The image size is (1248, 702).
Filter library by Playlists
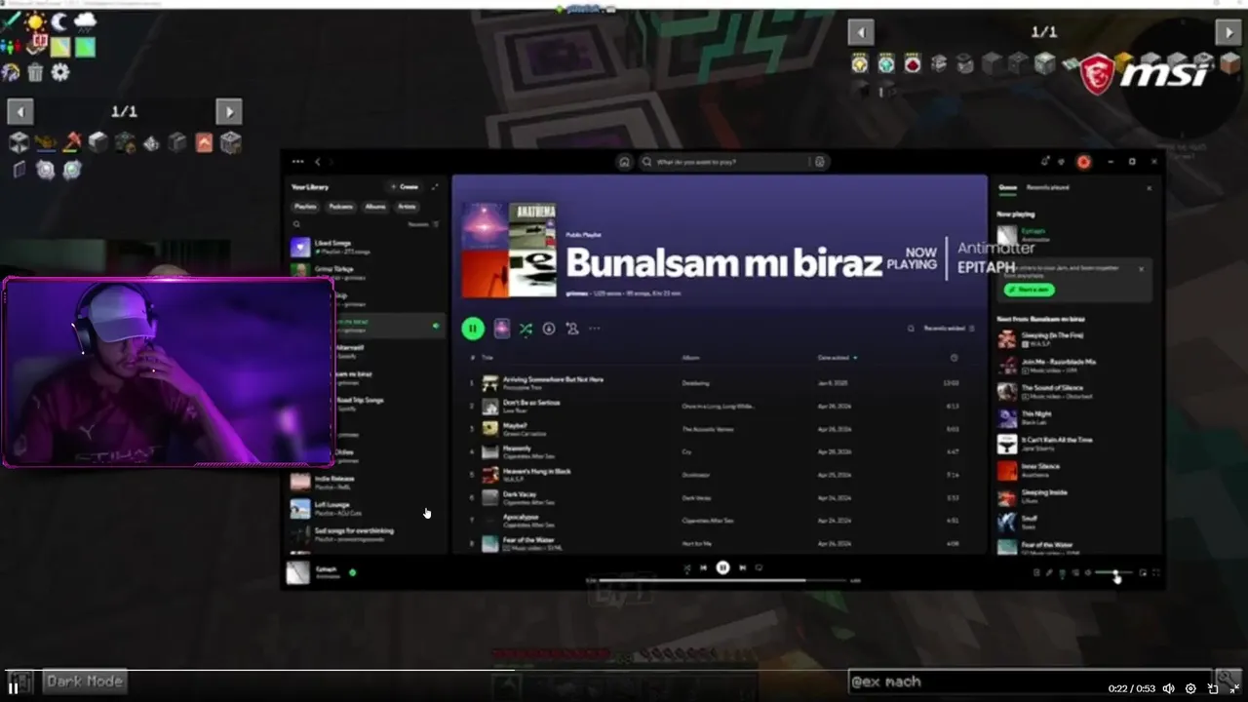306,207
